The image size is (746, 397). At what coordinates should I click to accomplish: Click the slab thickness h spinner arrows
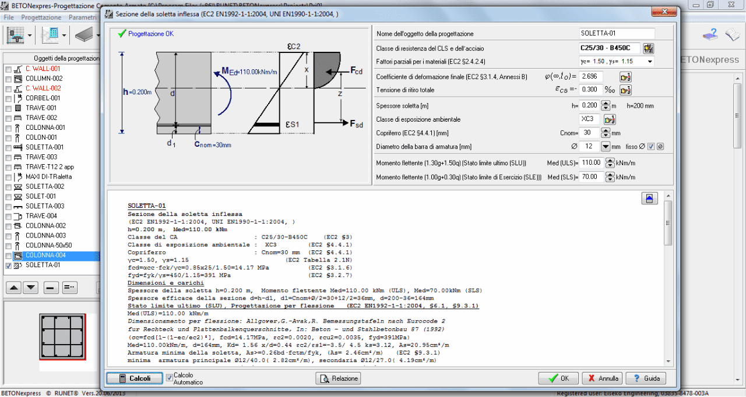click(606, 106)
